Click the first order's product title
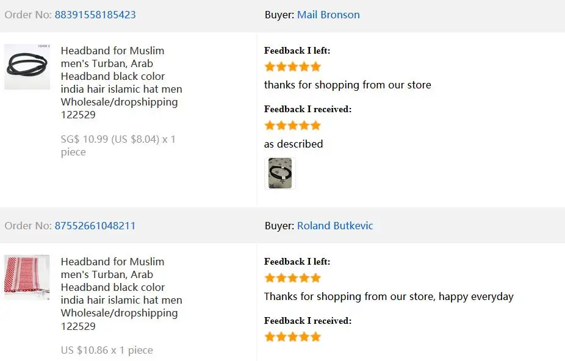 [121, 82]
